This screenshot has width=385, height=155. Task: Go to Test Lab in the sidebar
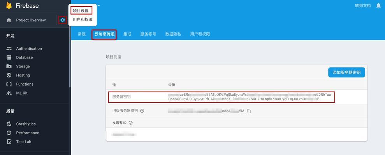tap(24, 142)
